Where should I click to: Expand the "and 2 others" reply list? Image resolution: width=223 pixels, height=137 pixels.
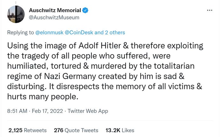(110, 32)
